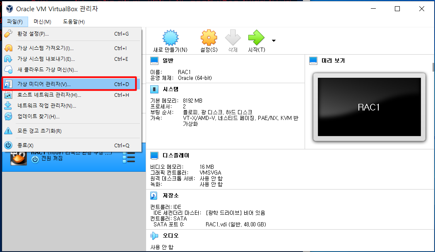
Task: Open the 머신(M) menu
Action: 42,22
